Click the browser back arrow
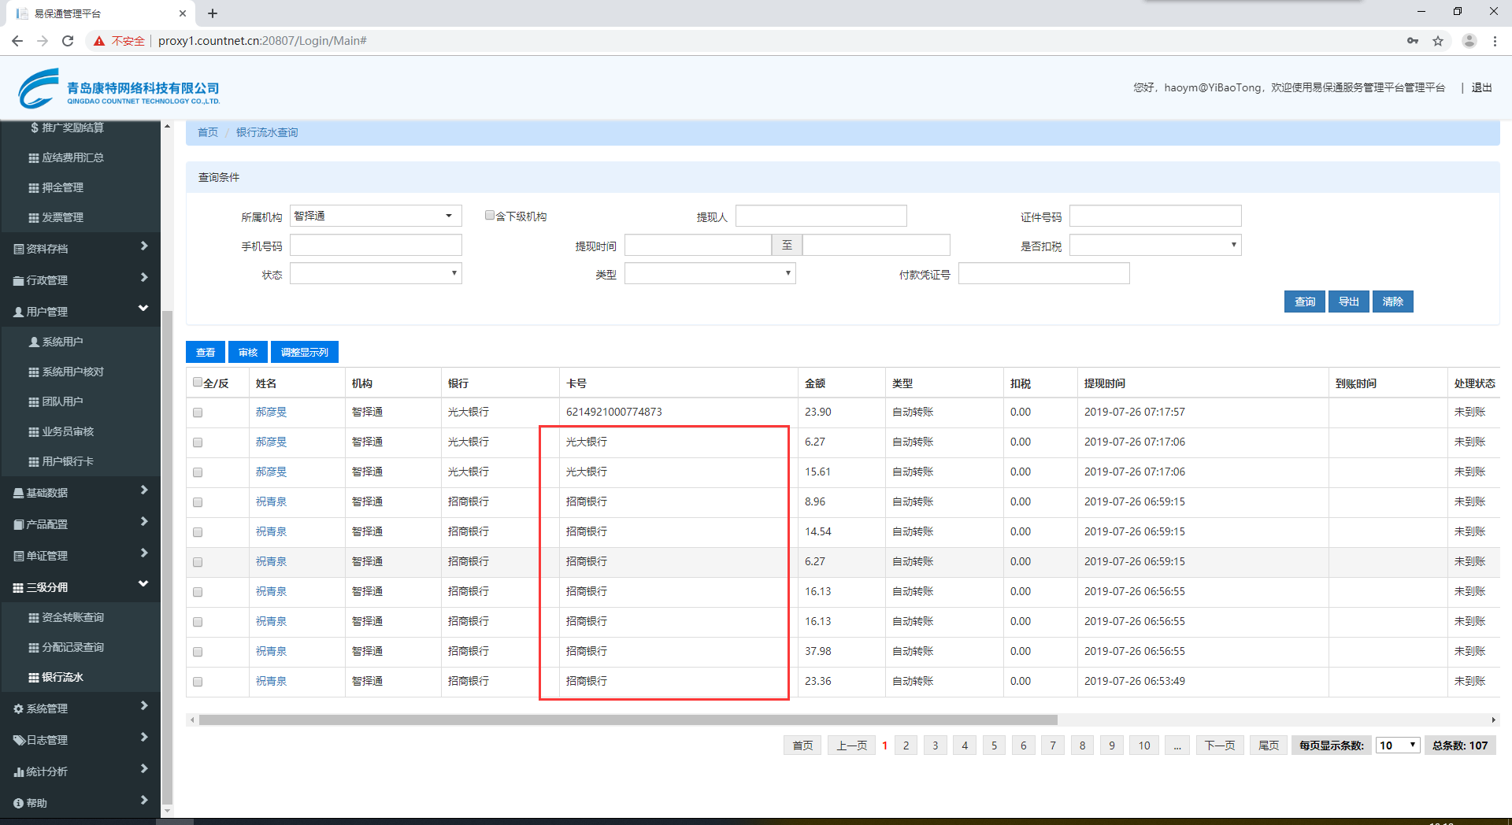 pyautogui.click(x=17, y=41)
